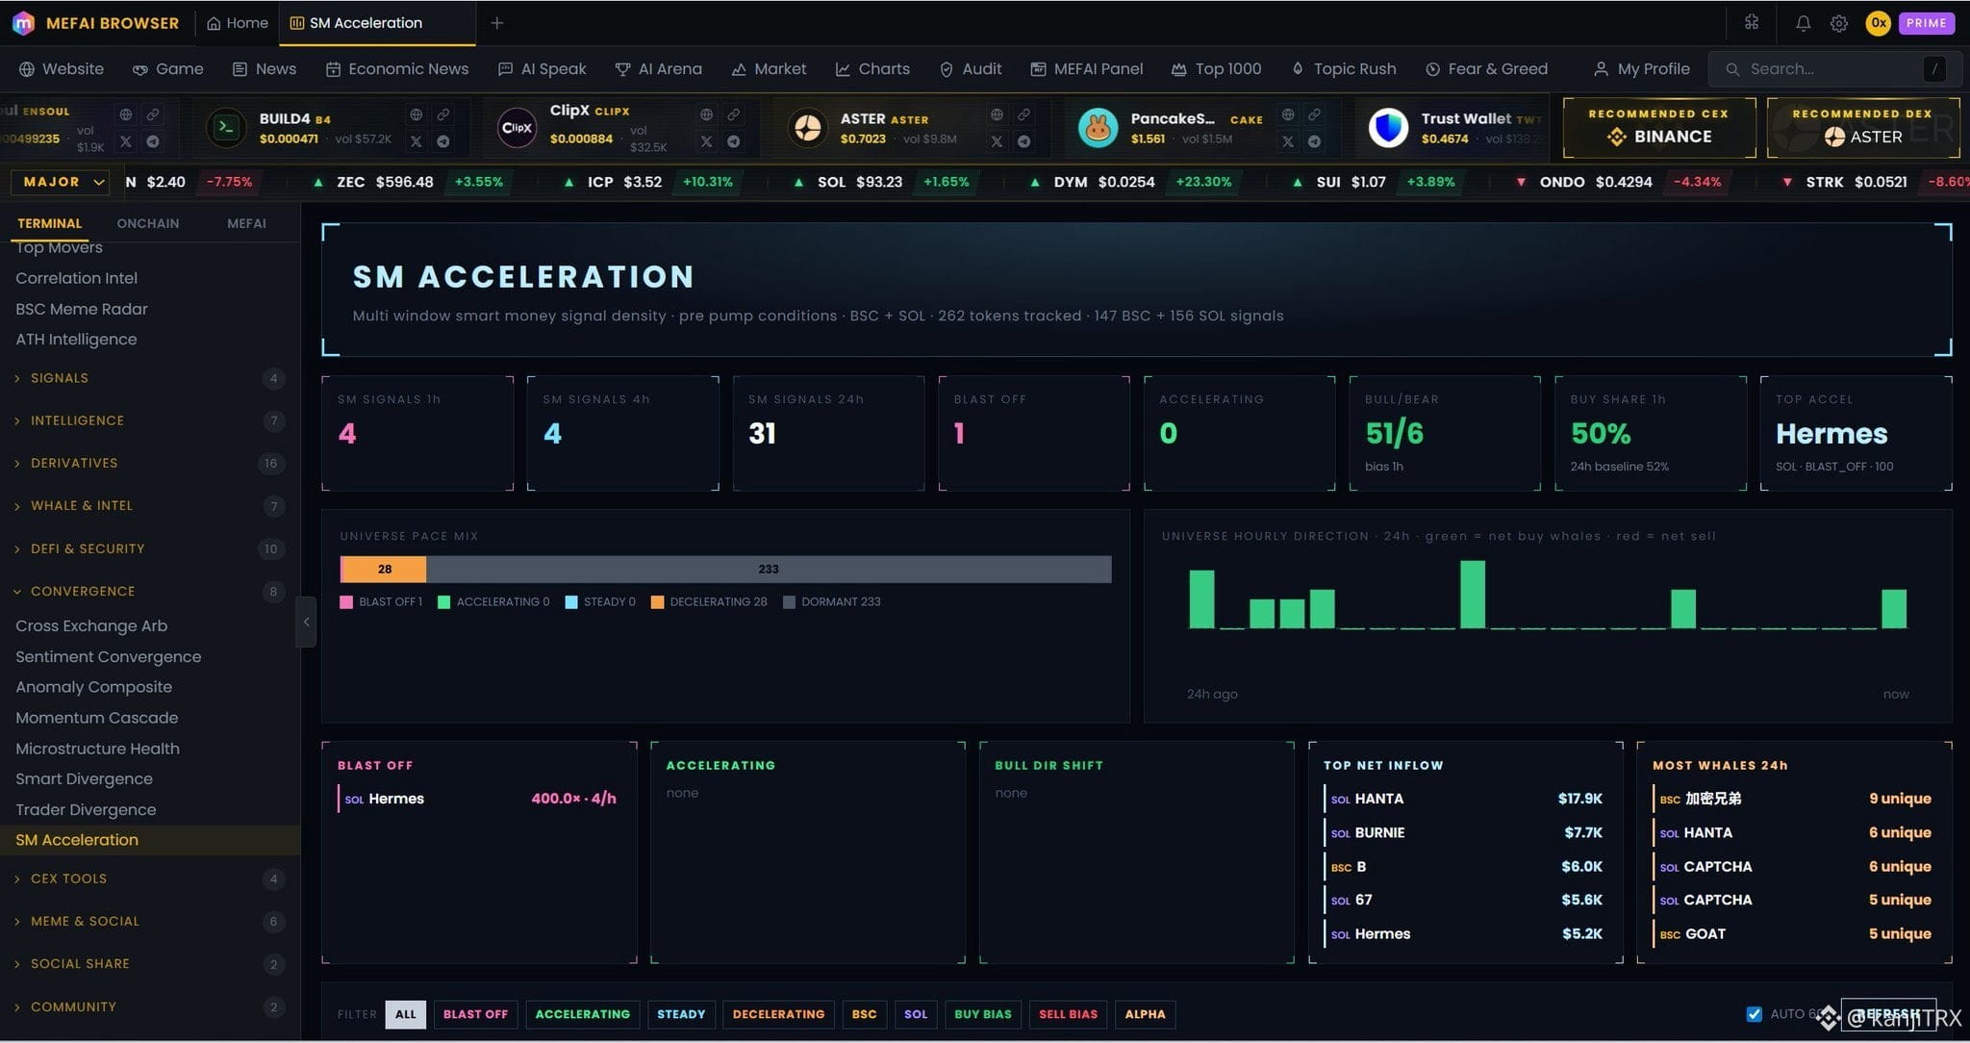Click the BUILD4 token icon
The width and height of the screenshot is (1970, 1043).
click(227, 127)
